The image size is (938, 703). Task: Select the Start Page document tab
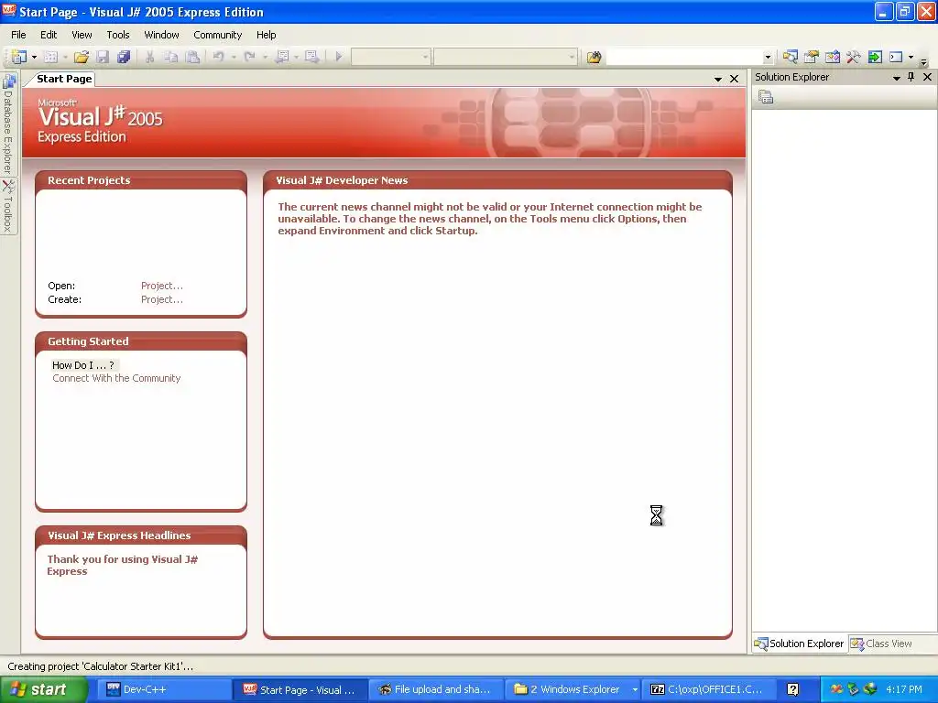click(x=64, y=79)
